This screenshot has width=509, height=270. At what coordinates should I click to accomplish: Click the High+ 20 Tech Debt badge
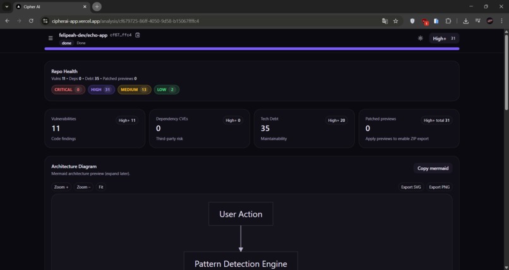337,120
